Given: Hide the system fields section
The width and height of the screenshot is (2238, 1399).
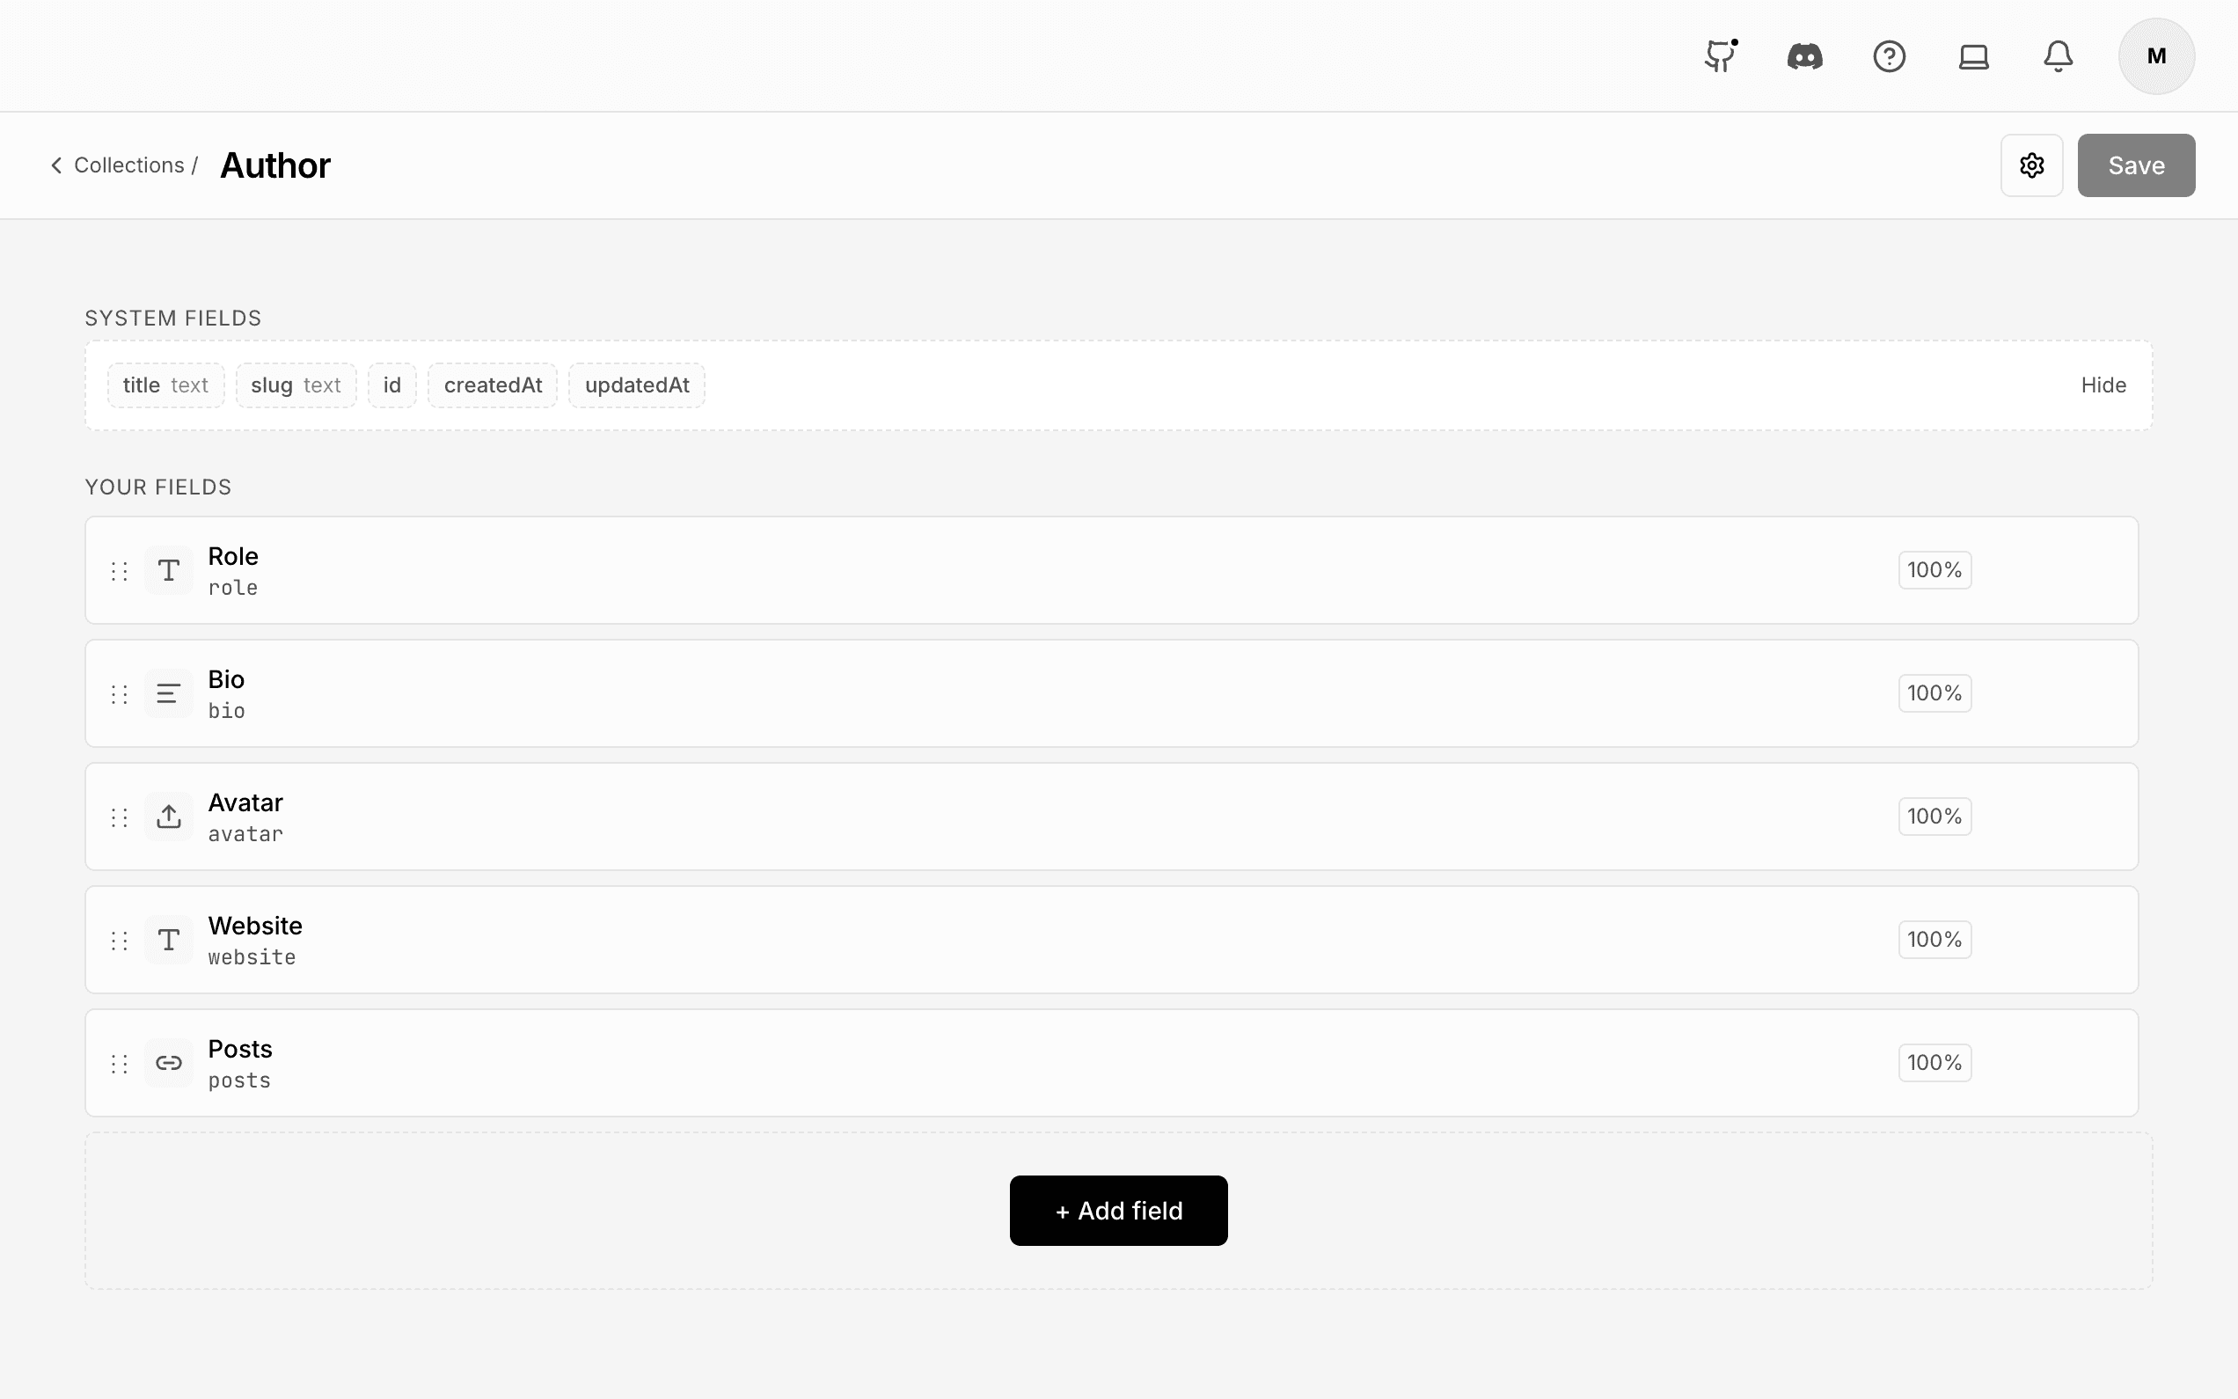Looking at the screenshot, I should point(2103,385).
